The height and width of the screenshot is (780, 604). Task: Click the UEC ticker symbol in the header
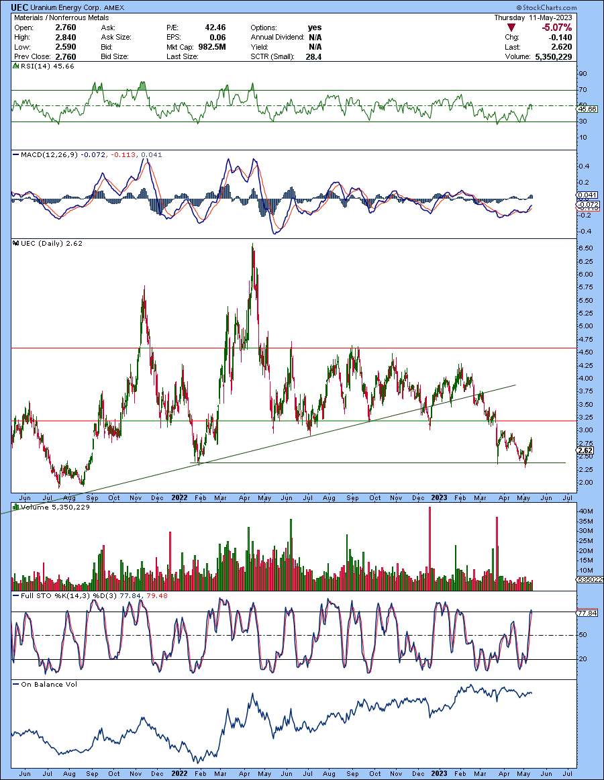[x=20, y=7]
